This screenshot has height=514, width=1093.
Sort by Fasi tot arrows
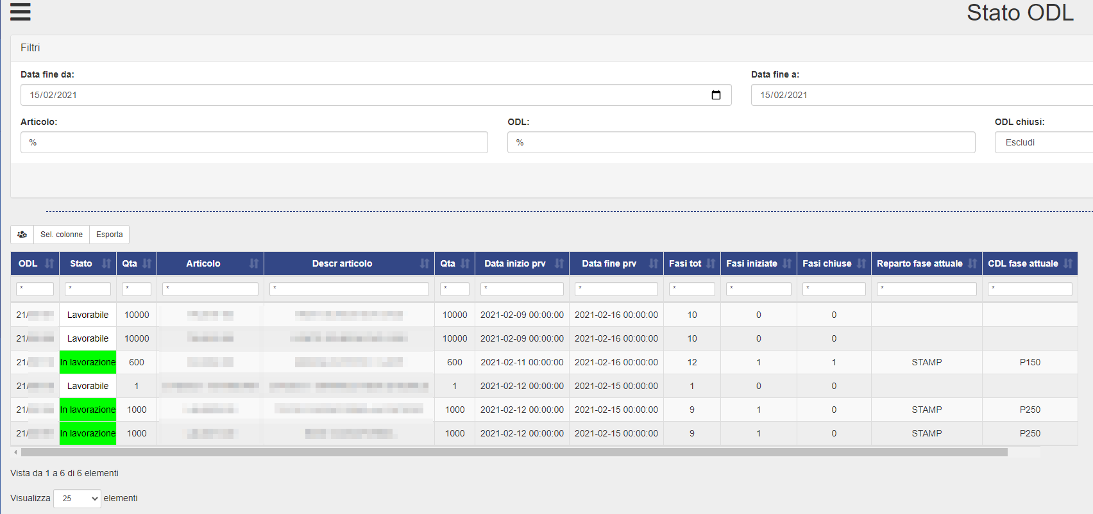711,263
